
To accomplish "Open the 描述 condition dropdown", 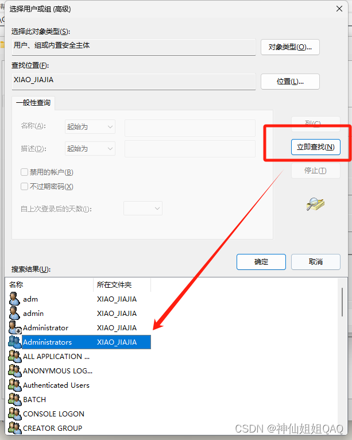I will coord(90,148).
